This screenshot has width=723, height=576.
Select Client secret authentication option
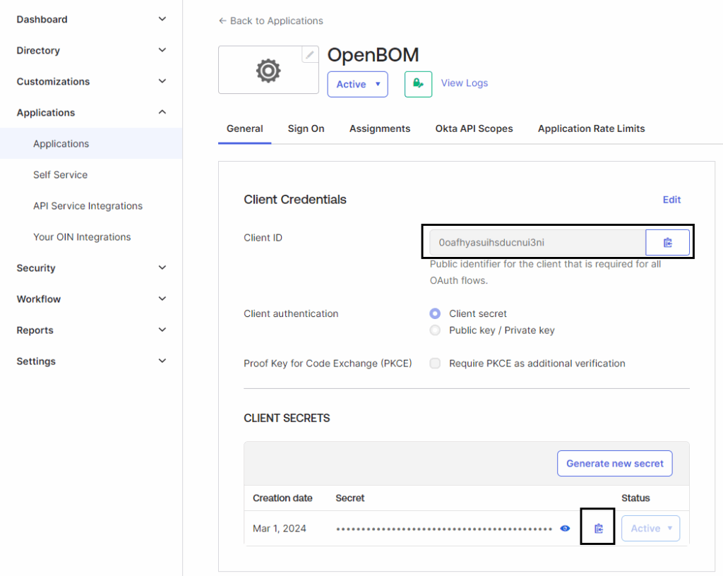tap(435, 314)
